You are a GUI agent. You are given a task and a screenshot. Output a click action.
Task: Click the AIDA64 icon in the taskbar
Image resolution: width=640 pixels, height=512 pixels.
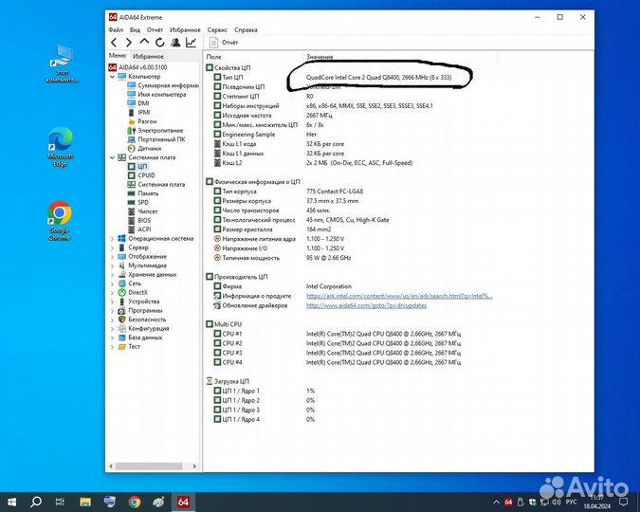(183, 501)
